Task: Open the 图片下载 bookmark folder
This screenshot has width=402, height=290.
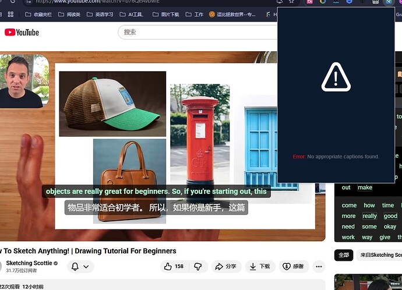Action: coord(166,15)
